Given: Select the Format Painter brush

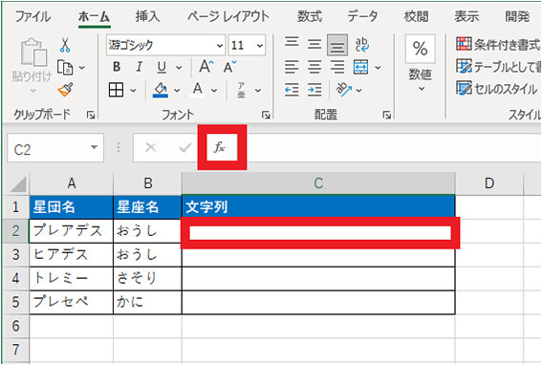Looking at the screenshot, I should click(x=65, y=90).
